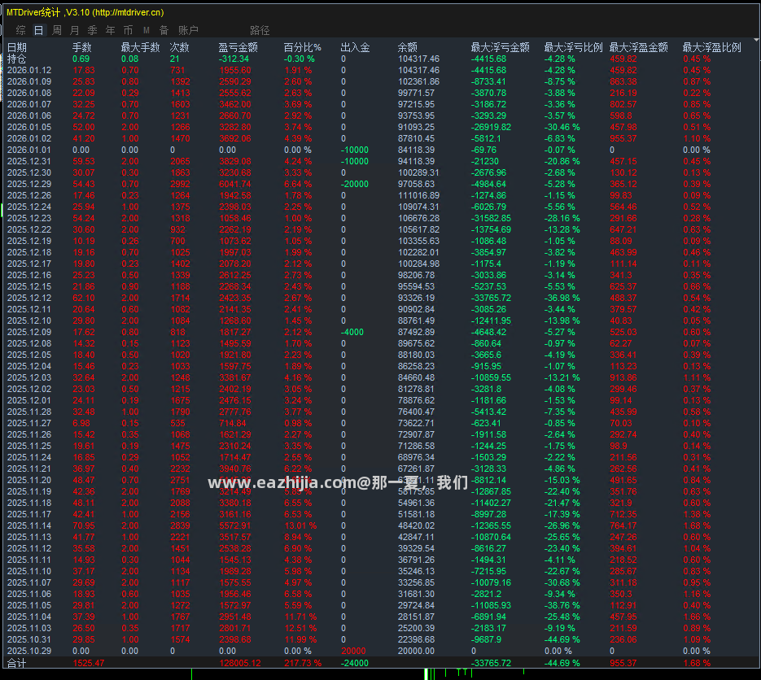Select the 日 daily tab
This screenshot has height=680, width=761.
click(38, 31)
